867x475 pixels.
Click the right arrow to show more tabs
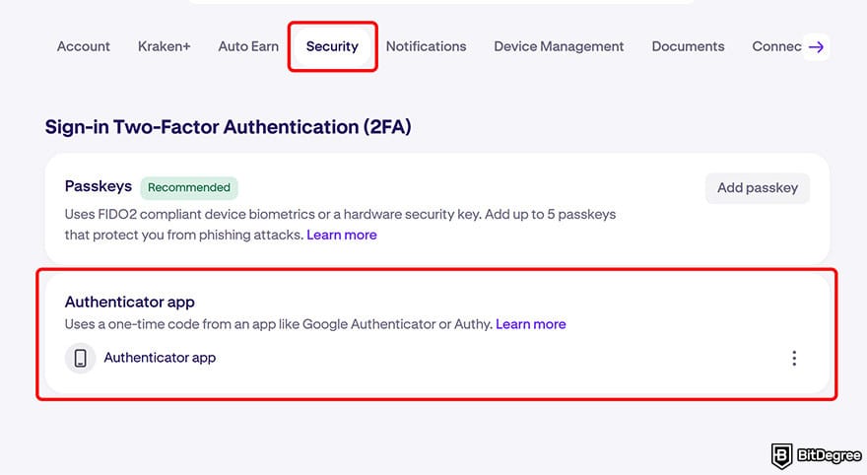click(816, 47)
